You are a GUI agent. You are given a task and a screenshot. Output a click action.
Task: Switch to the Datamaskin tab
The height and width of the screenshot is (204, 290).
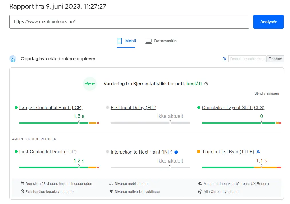(x=161, y=41)
